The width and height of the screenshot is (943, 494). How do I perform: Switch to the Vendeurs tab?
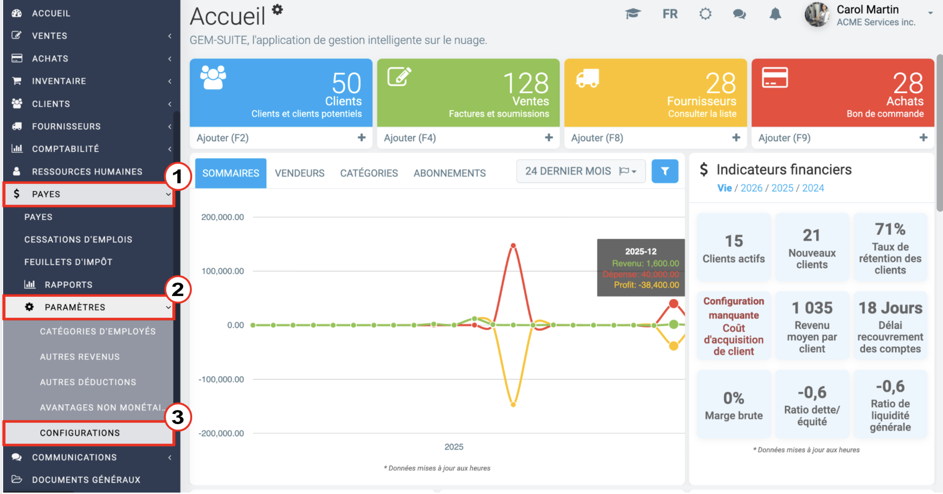[x=300, y=173]
